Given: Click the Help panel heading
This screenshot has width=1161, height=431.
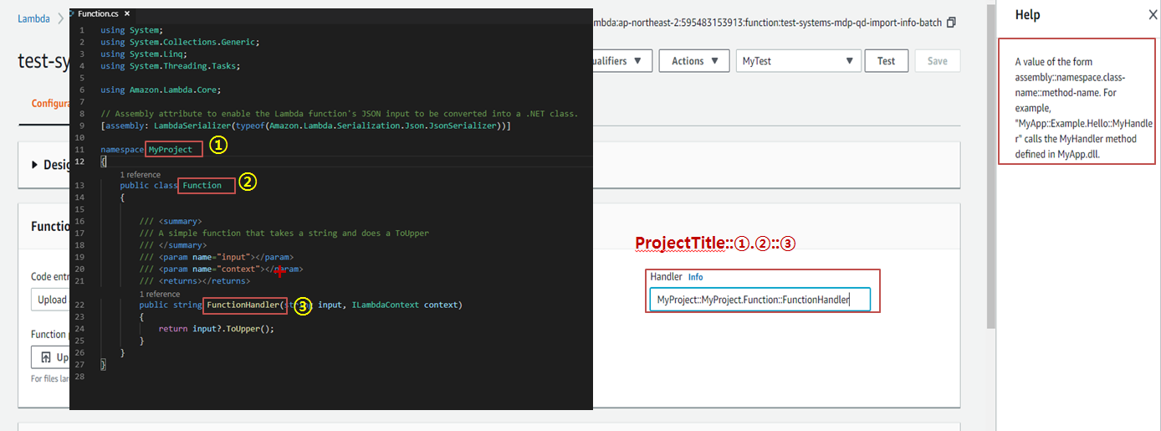Looking at the screenshot, I should coord(1027,15).
